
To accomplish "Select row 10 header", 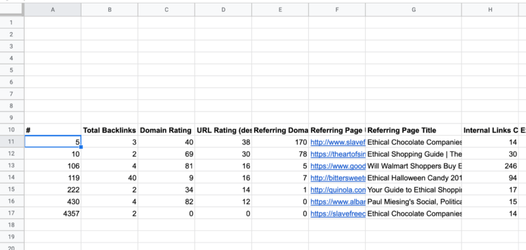I will pos(12,130).
